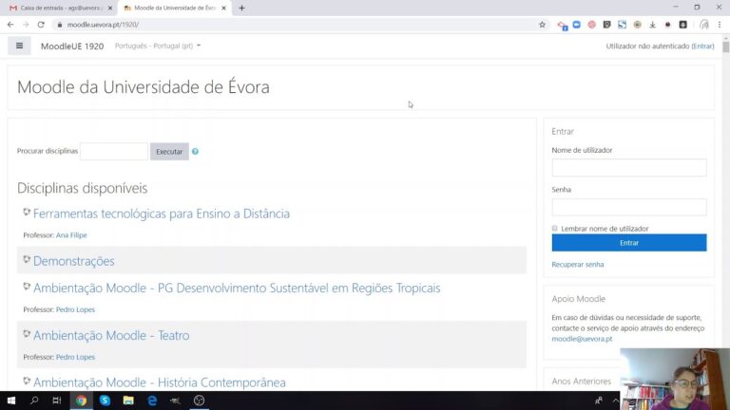Open Windows search from the taskbar
This screenshot has height=410, width=730.
[34, 401]
